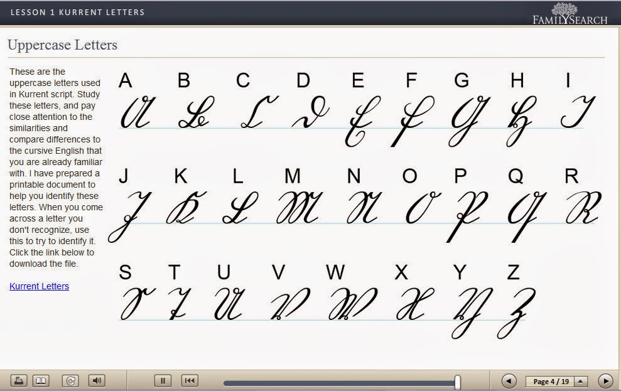This screenshot has width=621, height=391.
Task: Go back with the previous page arrow
Action: coord(509,380)
